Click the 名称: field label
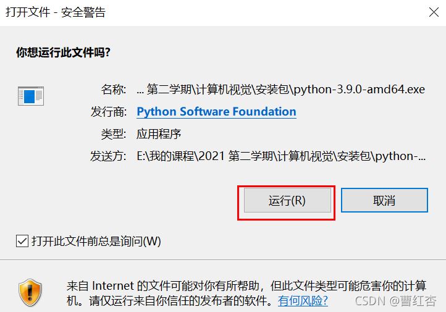This screenshot has height=312, width=446. click(x=114, y=90)
